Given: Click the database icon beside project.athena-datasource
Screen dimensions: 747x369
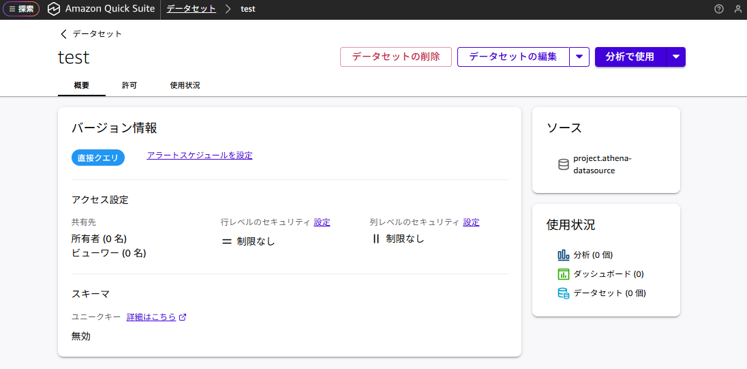Looking at the screenshot, I should click(564, 164).
